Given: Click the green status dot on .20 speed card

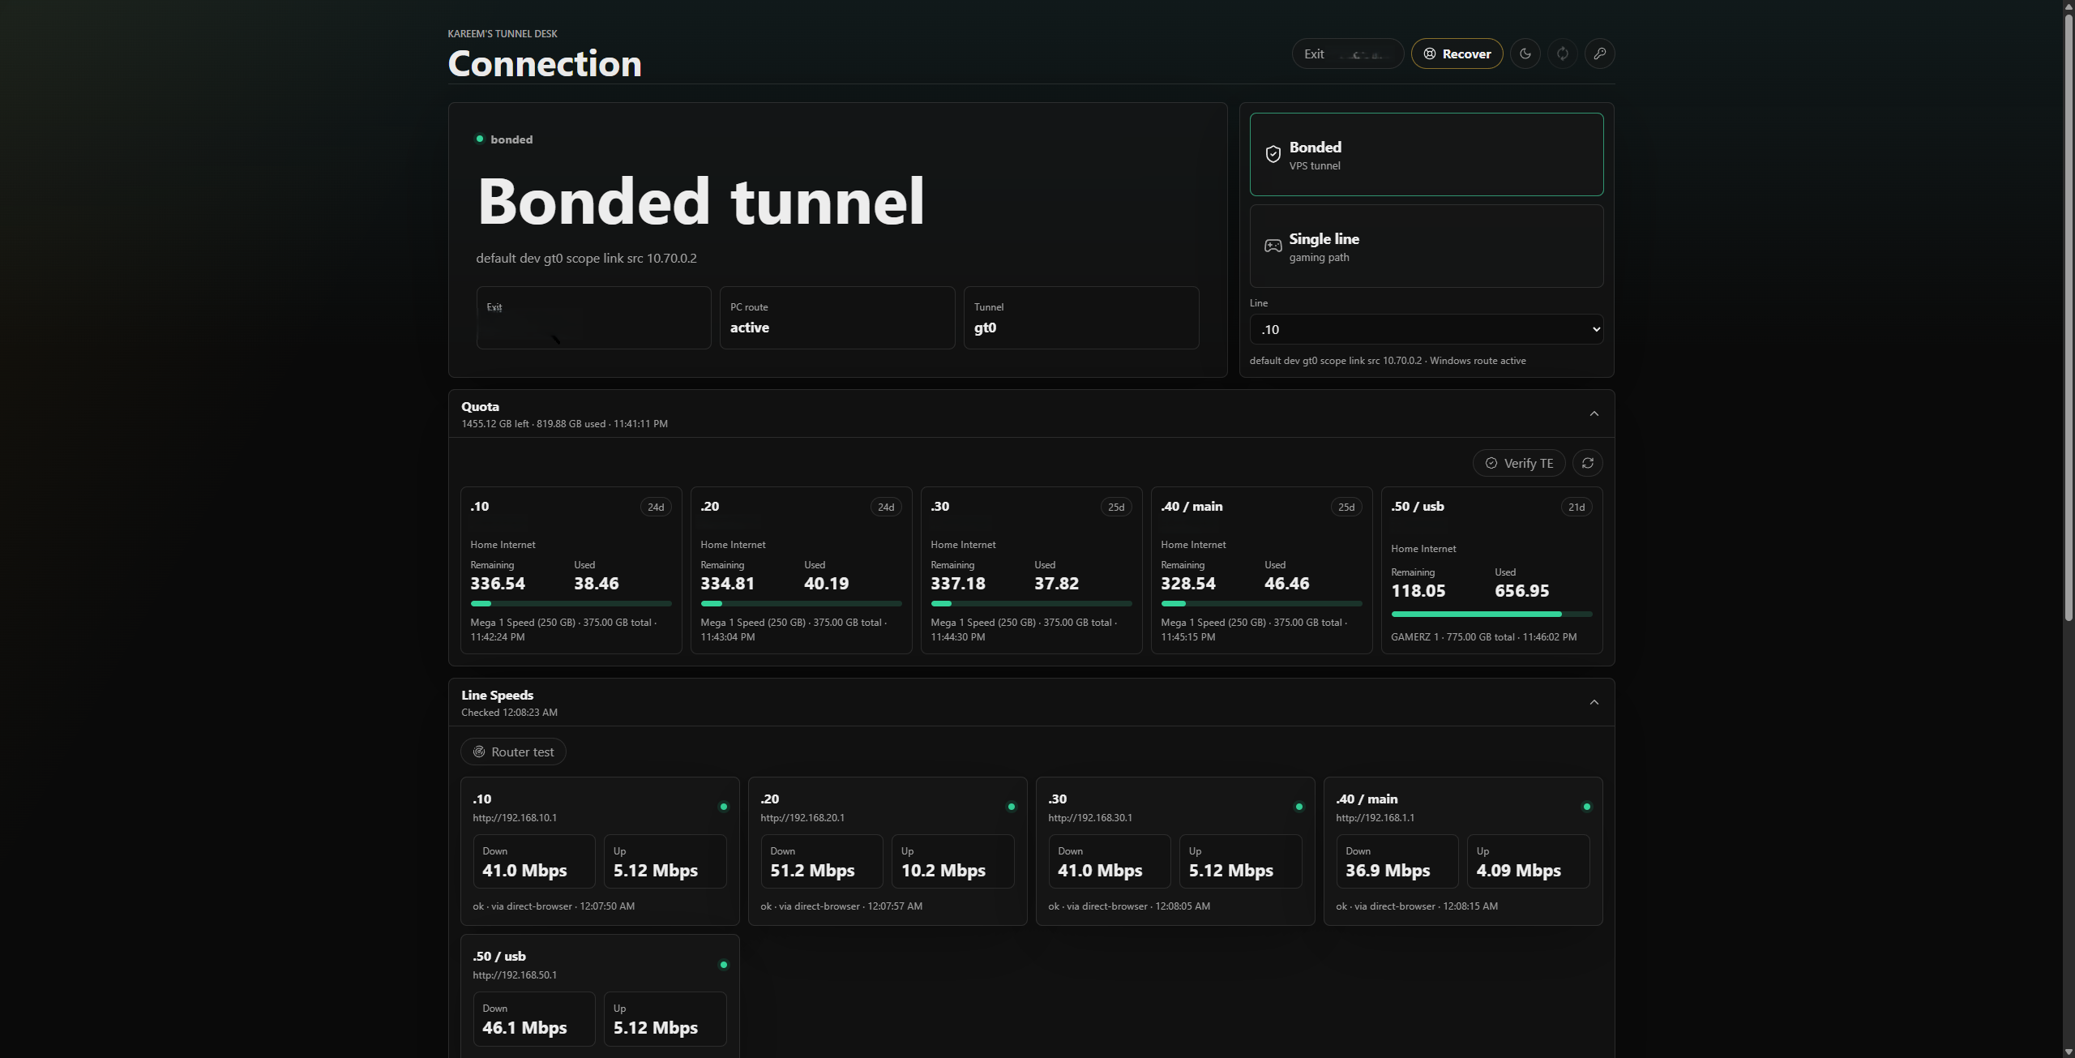Looking at the screenshot, I should click(x=1011, y=807).
